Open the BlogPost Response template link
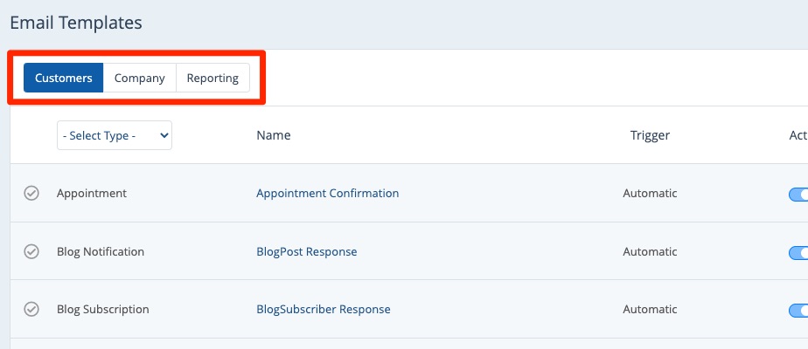The height and width of the screenshot is (349, 808). 306,252
